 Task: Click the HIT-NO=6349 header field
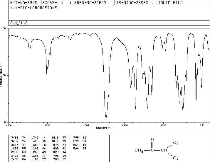[25, 3]
